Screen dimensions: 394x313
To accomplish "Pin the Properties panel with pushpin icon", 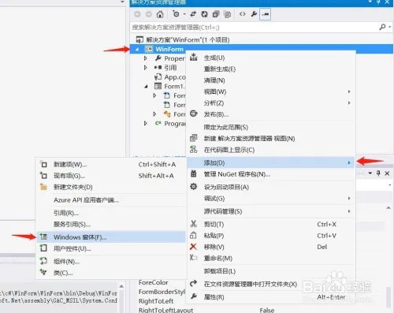I will point(378,173).
